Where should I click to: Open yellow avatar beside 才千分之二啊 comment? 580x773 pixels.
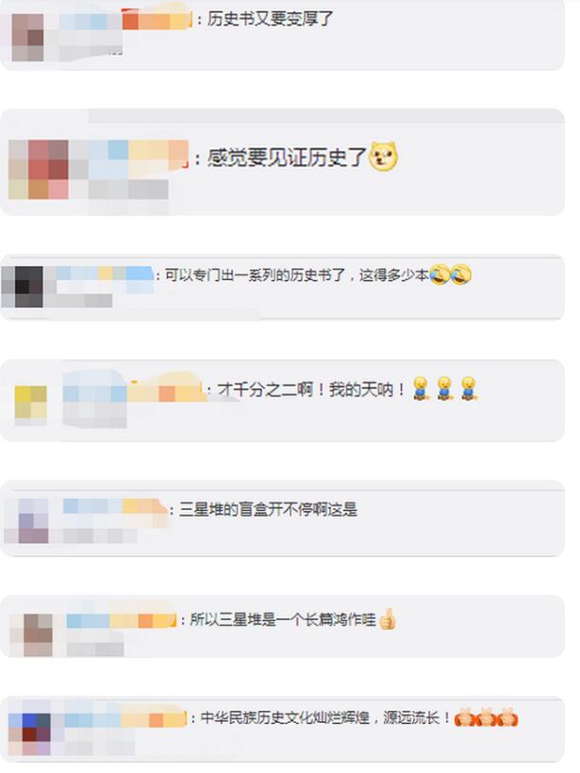click(30, 405)
